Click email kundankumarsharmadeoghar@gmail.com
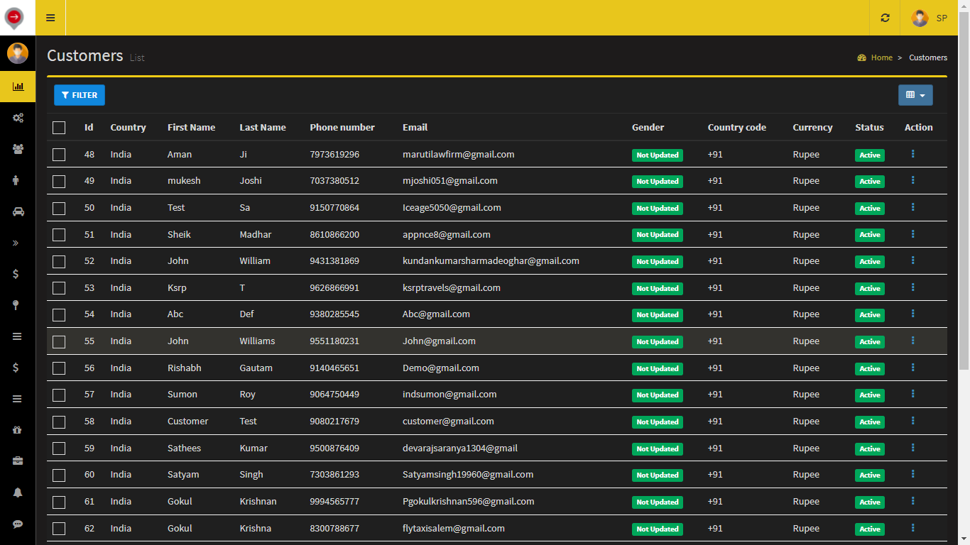Image resolution: width=970 pixels, height=545 pixels. [x=491, y=260]
